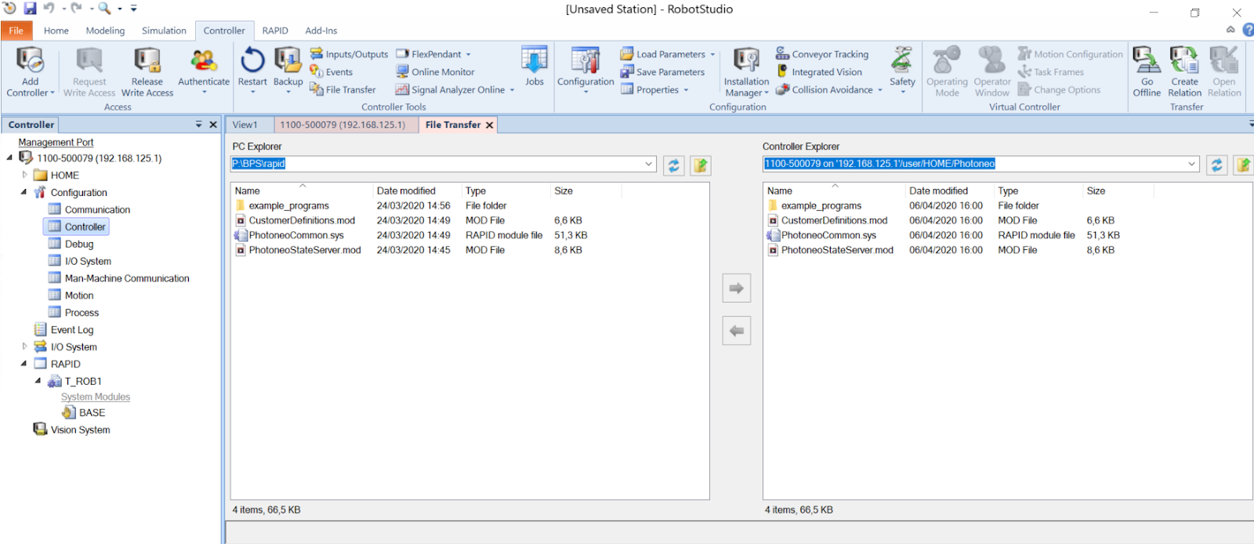
Task: Open Installation Manager
Action: (746, 71)
